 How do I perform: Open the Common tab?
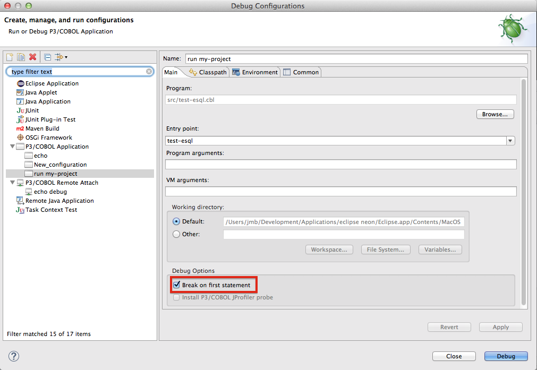pos(301,72)
